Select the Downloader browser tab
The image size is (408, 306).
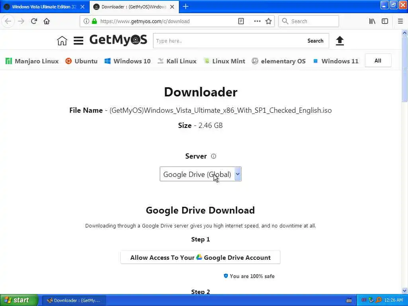pyautogui.click(x=134, y=7)
